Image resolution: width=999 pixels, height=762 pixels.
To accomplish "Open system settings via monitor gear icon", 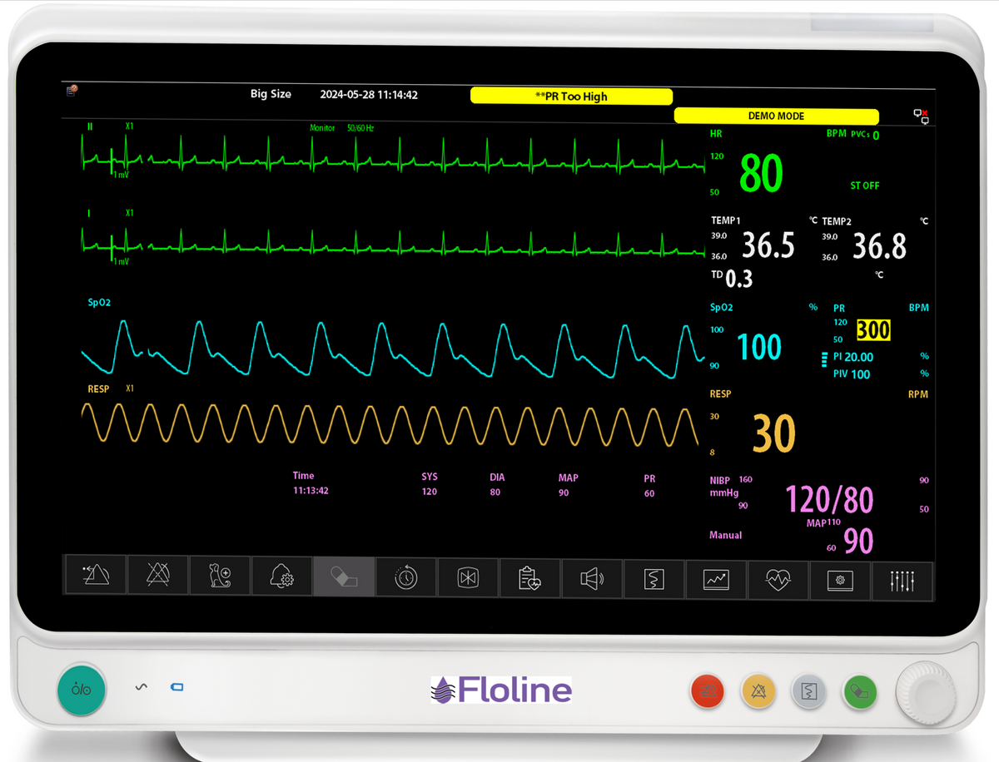I will tap(840, 576).
